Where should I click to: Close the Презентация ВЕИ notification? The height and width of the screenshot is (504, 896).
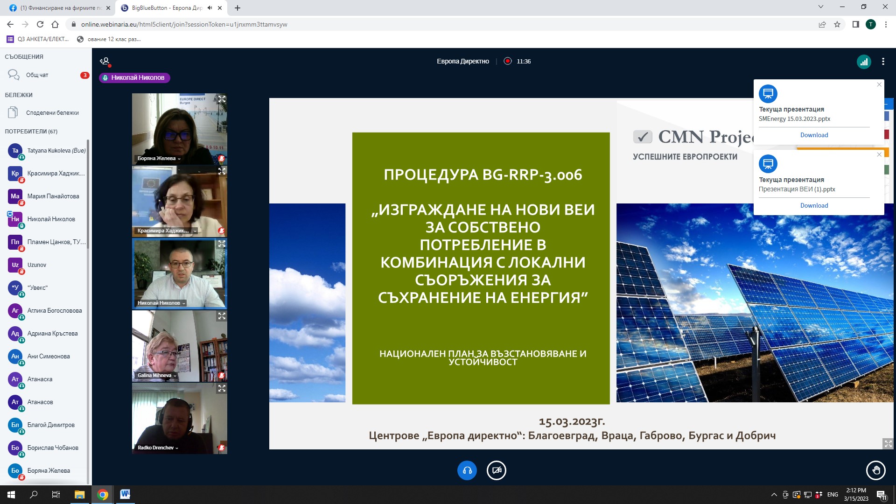pyautogui.click(x=879, y=154)
